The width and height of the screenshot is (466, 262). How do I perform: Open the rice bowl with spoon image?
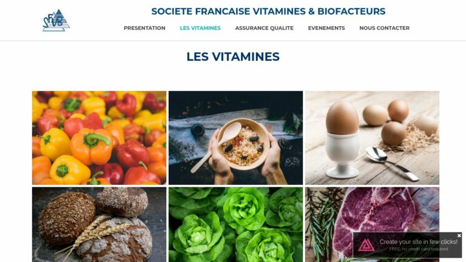coord(235,138)
